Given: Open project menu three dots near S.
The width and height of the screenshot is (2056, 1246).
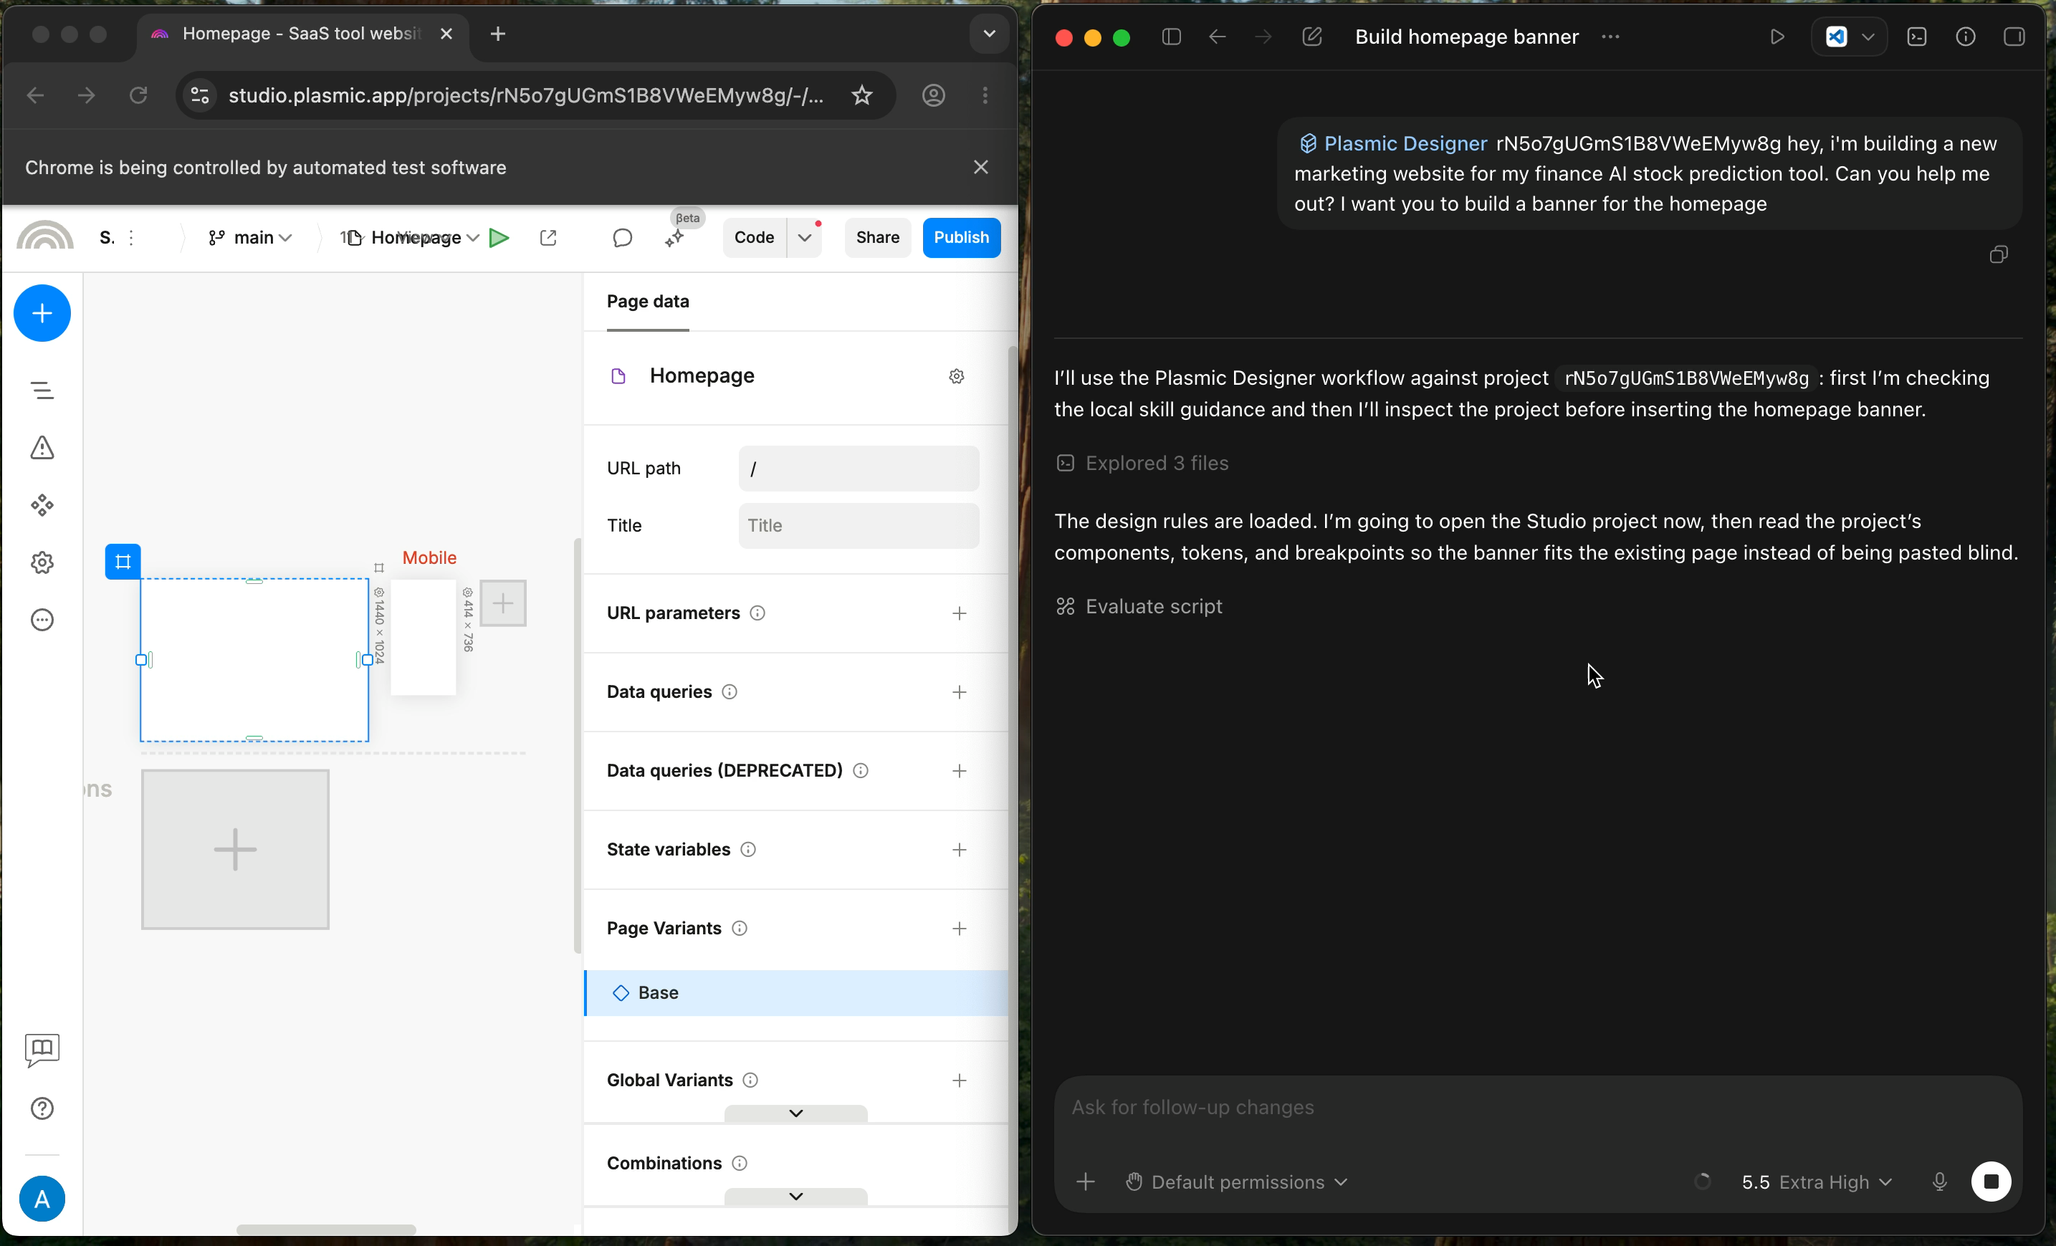Looking at the screenshot, I should (x=131, y=238).
